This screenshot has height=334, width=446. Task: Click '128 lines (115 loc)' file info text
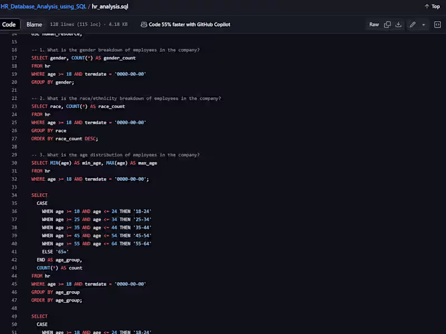(x=75, y=24)
